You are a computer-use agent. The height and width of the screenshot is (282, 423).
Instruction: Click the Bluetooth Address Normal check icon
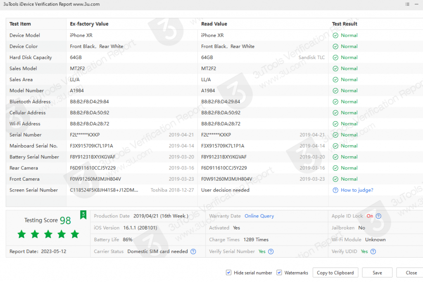[x=335, y=102]
